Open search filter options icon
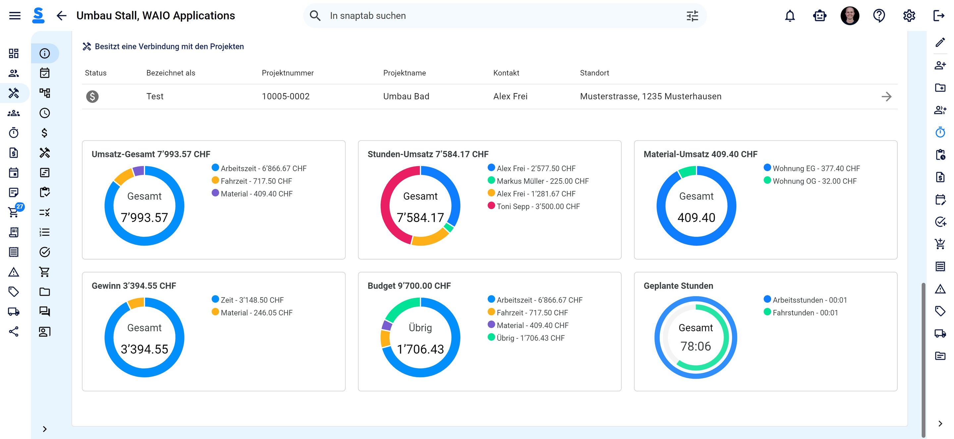 [692, 16]
